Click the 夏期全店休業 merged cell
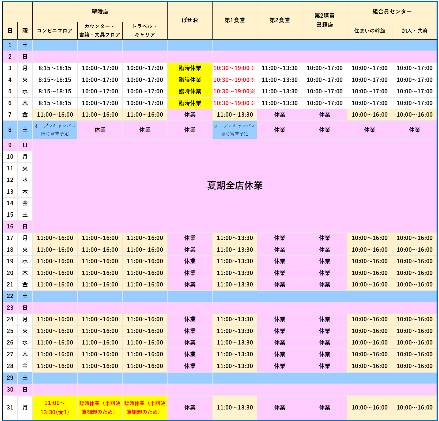This screenshot has width=439, height=421. (x=235, y=186)
